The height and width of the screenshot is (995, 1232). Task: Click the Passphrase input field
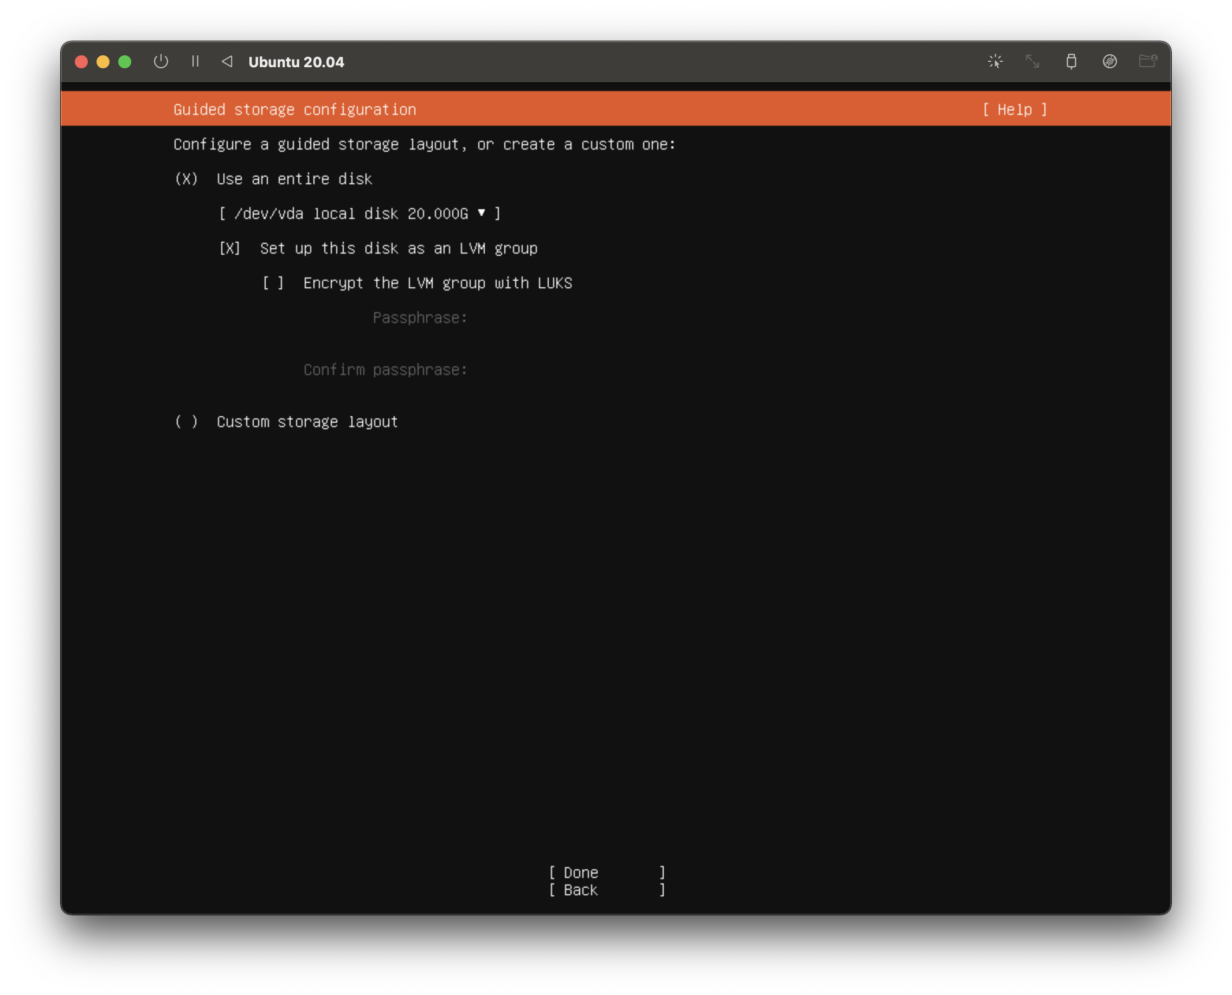point(574,318)
